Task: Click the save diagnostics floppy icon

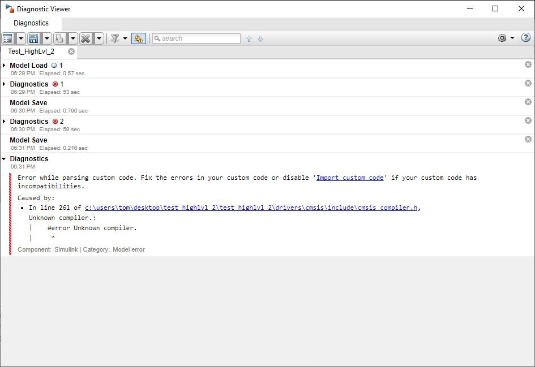Action: [x=33, y=38]
